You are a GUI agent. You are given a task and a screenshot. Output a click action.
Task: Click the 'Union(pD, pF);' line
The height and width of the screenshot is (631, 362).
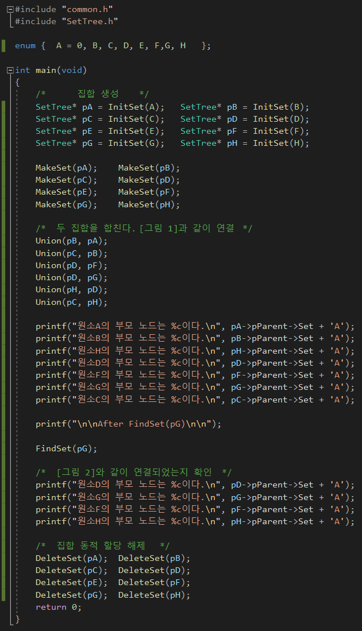[72, 266]
